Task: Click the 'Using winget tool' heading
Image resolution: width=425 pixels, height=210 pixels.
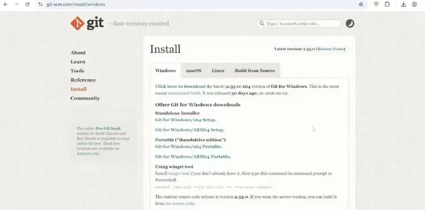Action: coord(174,167)
